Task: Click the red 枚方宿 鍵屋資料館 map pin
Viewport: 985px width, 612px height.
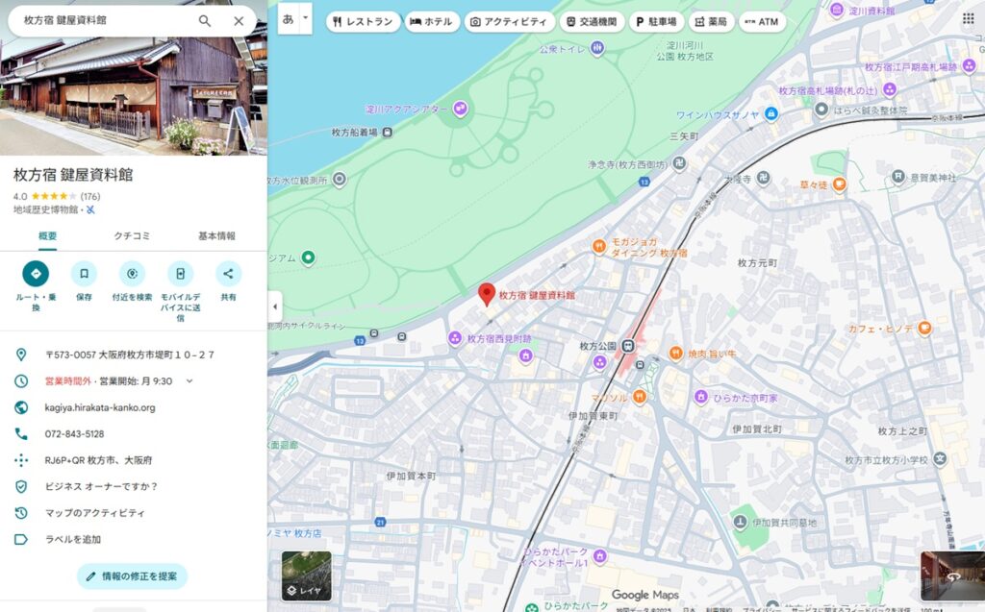Action: 487,294
